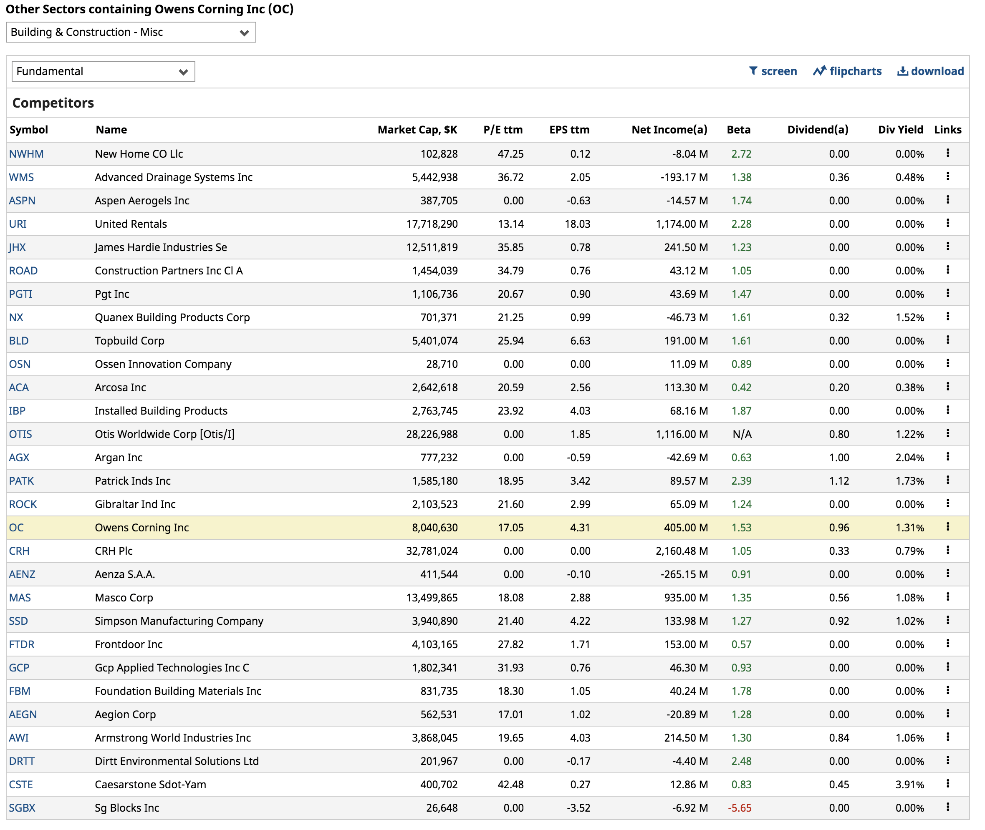Select the -5.65 beta value
Screen dimensions: 985x830
point(740,808)
